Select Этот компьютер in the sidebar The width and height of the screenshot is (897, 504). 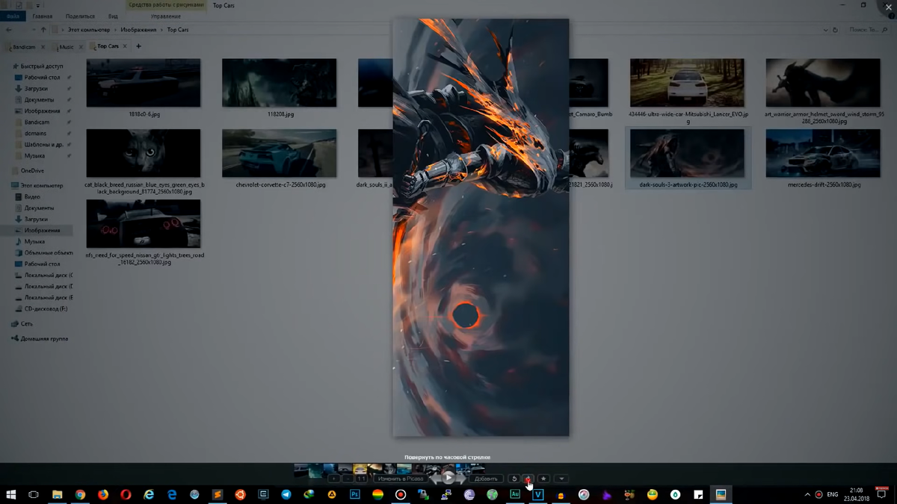[42, 186]
